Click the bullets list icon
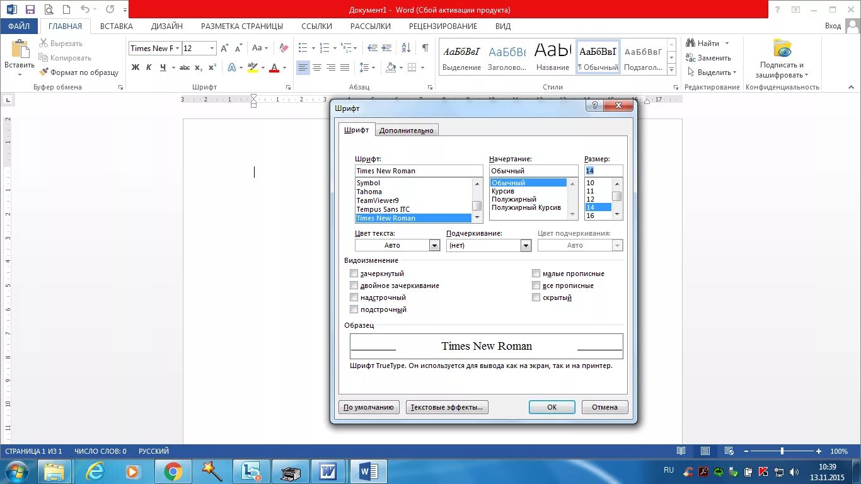This screenshot has height=484, width=861. (x=303, y=48)
